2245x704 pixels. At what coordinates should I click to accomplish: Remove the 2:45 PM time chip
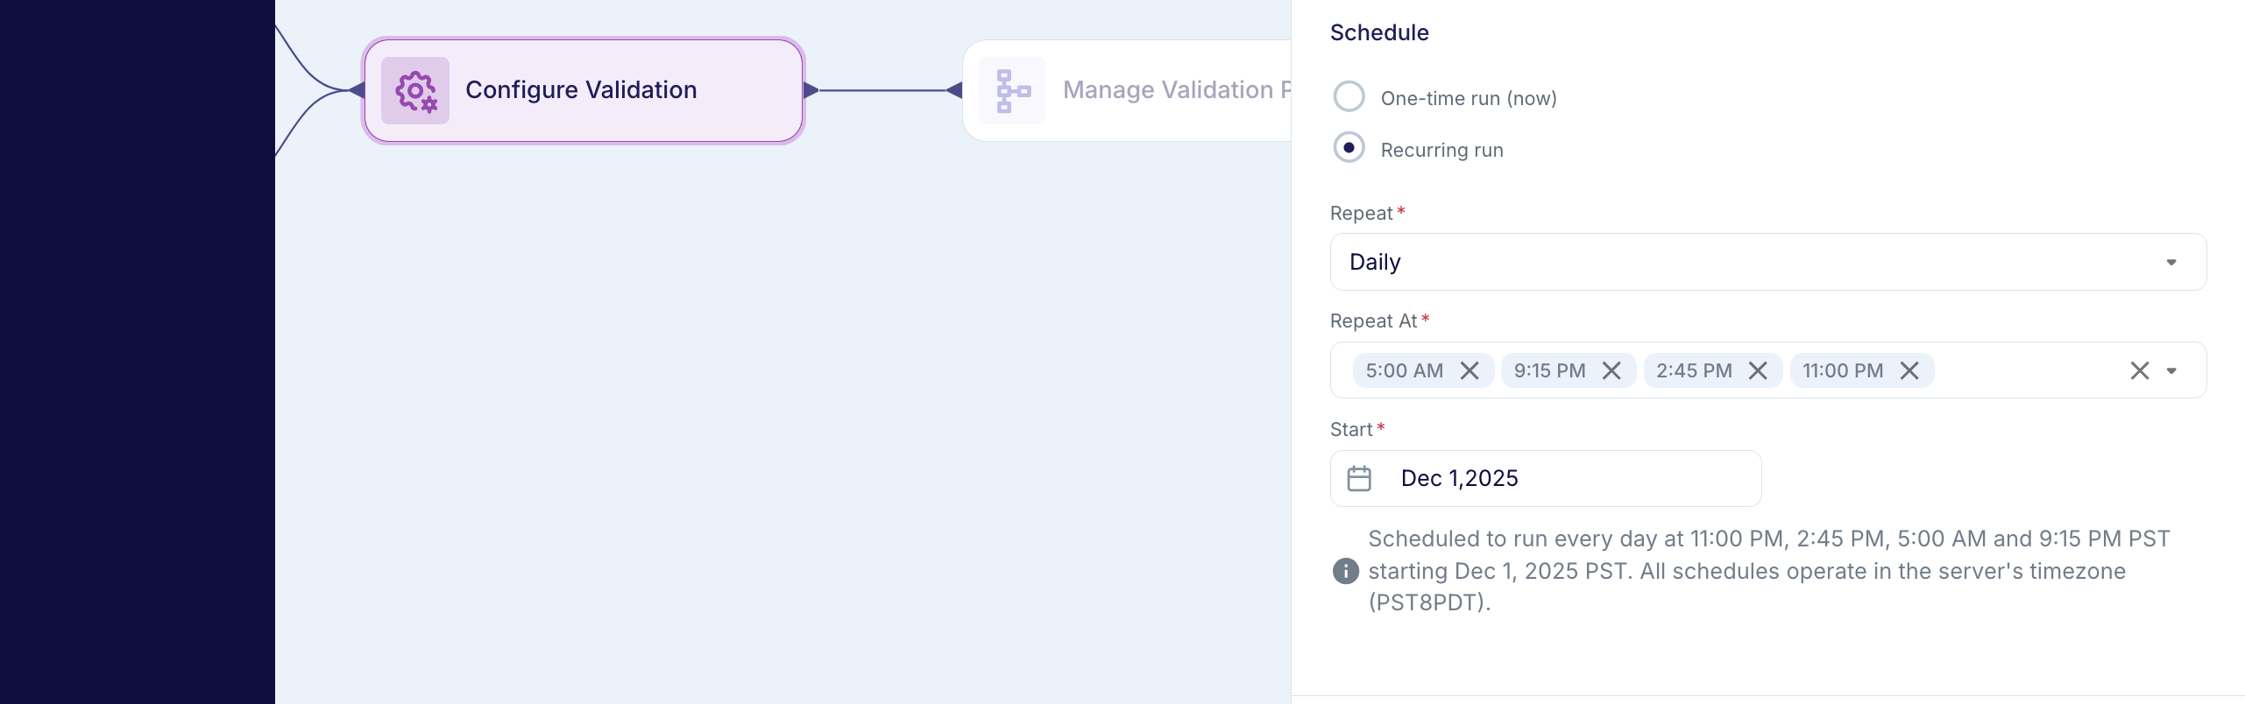coord(1758,370)
